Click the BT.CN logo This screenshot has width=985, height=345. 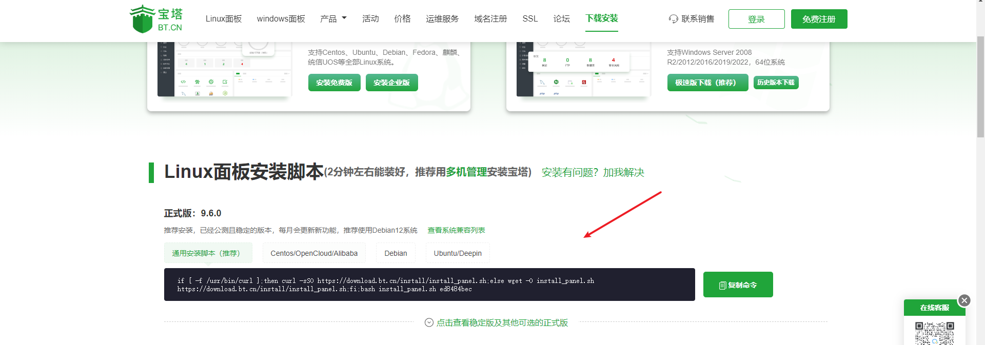pos(156,19)
